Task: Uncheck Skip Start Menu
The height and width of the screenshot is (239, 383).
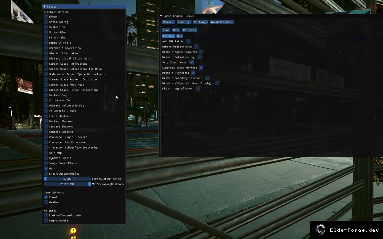Action: pyautogui.click(x=191, y=62)
